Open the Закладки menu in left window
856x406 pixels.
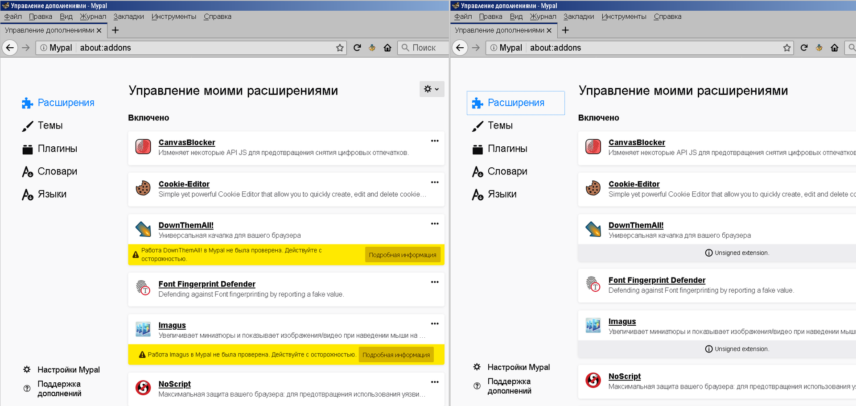pyautogui.click(x=128, y=17)
